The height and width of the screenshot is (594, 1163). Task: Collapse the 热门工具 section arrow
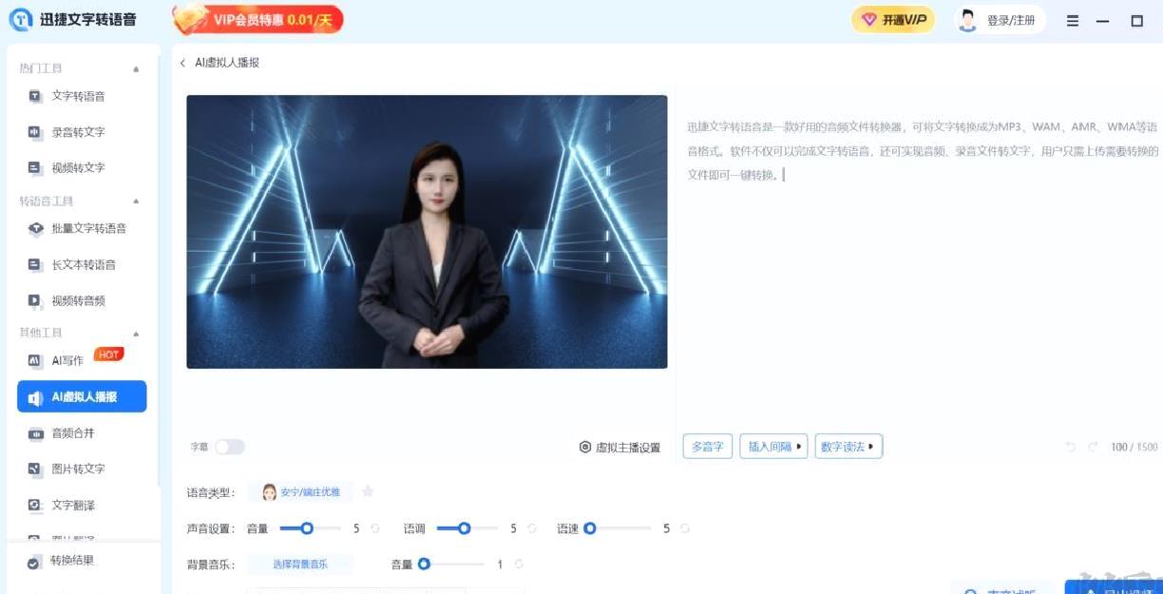pyautogui.click(x=136, y=69)
